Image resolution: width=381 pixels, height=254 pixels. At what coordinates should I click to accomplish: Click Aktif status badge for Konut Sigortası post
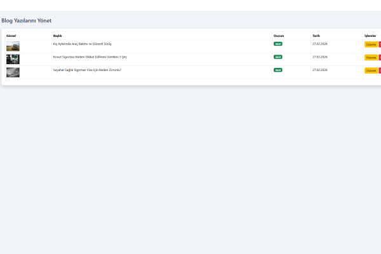click(x=277, y=57)
